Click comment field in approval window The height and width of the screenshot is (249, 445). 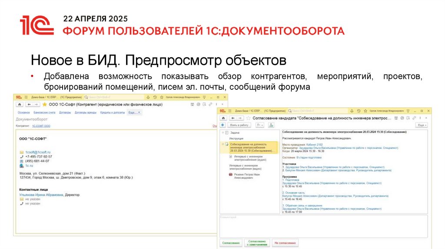pos(323,226)
